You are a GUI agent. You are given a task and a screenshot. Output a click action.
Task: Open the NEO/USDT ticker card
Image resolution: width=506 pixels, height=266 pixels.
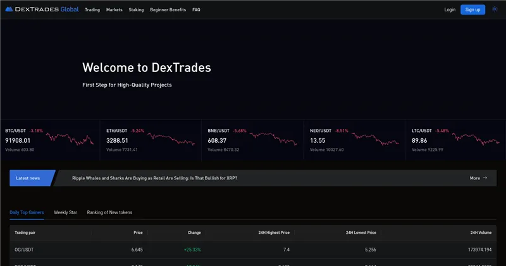point(354,140)
